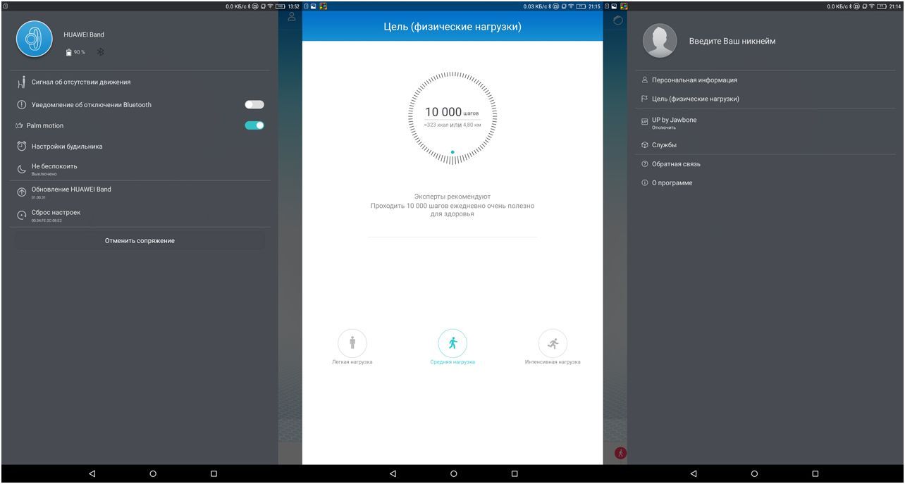
Task: Tap the icon beside Сигнал об отсутствии движения
Action: pos(21,82)
